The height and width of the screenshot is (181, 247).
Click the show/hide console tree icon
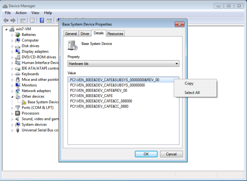coord(22,20)
